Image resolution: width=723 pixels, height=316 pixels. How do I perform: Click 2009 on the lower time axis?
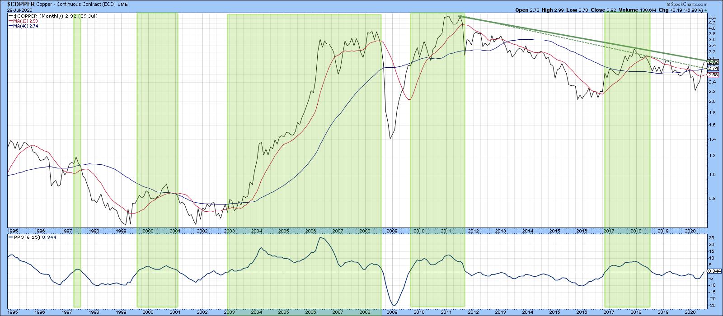(391, 312)
